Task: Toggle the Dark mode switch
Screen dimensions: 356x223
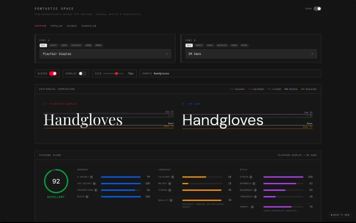Action: tap(317, 8)
